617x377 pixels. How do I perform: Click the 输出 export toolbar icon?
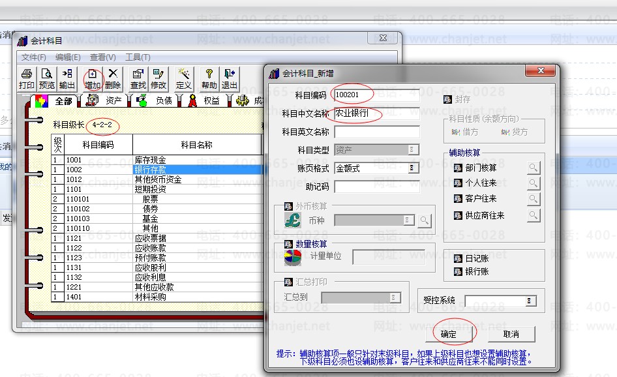click(x=67, y=79)
